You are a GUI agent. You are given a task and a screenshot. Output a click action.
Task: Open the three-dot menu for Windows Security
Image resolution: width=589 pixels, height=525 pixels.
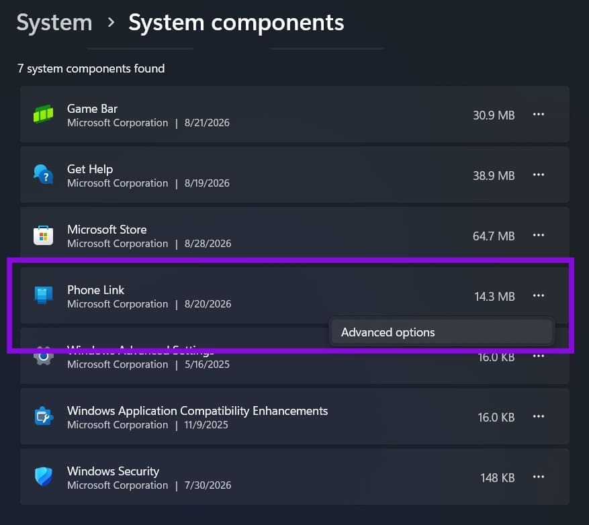coord(538,477)
